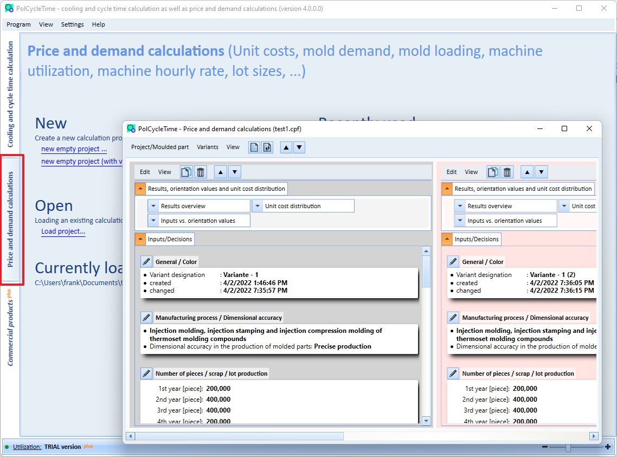Expand Inputs vs. orientation values left panel
This screenshot has width=617, height=457.
tap(153, 221)
